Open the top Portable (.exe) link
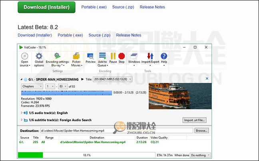The width and height of the screenshot is (259, 161). click(94, 7)
